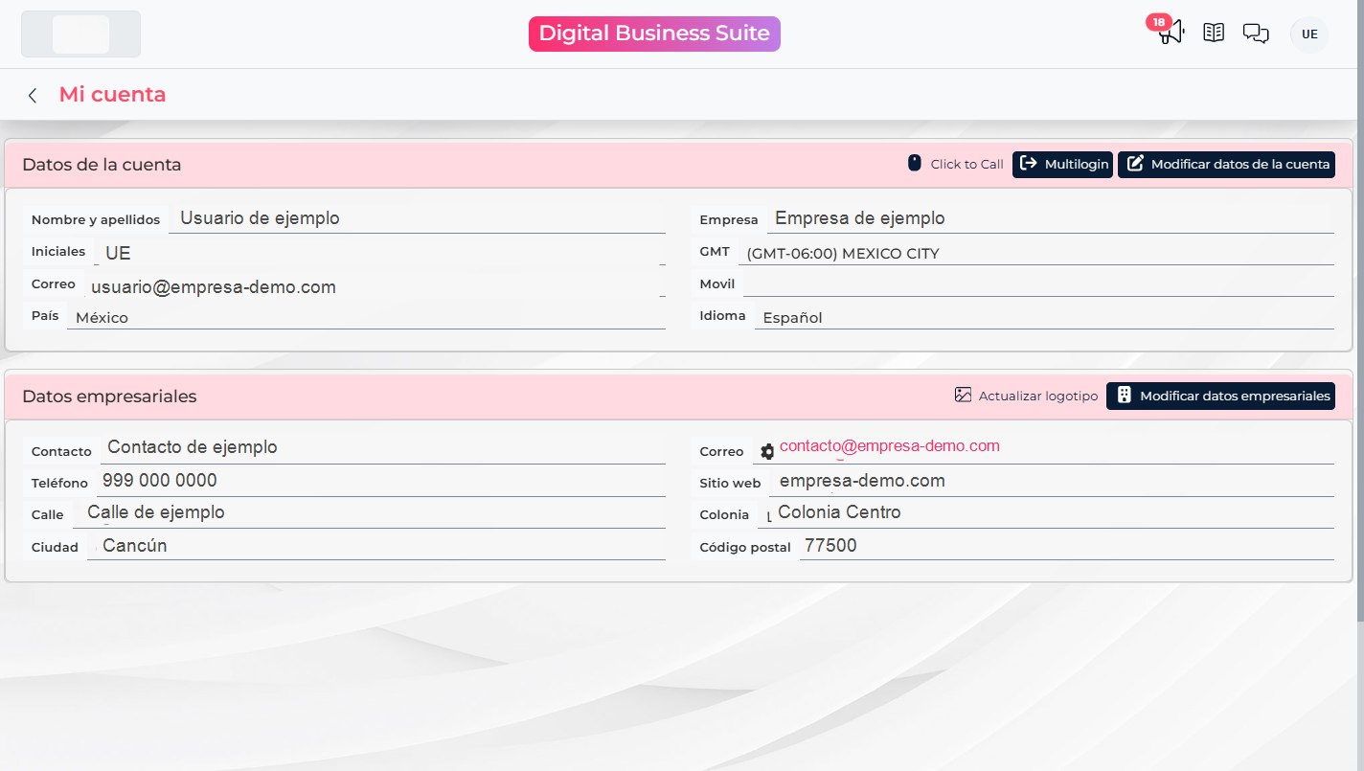This screenshot has width=1364, height=771.
Task: Select the Ciudad field showing Cancún
Action: [376, 546]
